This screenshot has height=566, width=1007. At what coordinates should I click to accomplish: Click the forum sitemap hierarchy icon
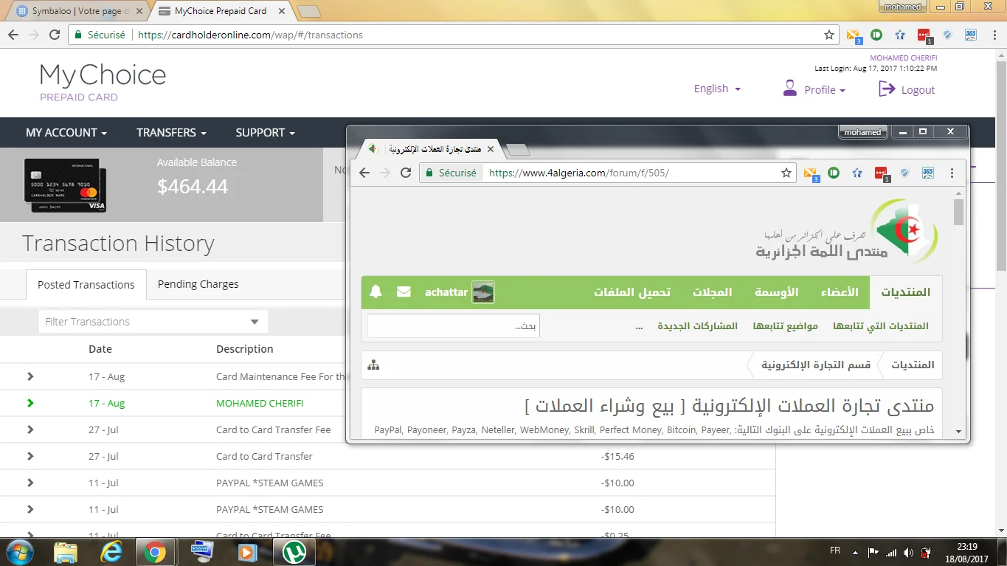(373, 365)
